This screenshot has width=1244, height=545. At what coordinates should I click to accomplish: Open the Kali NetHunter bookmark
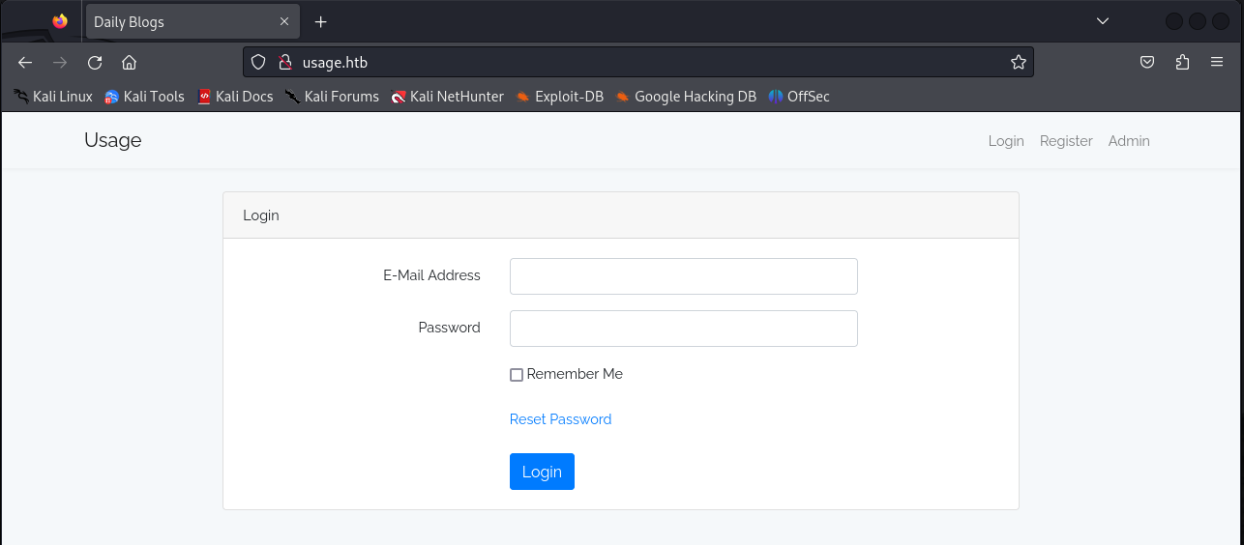point(447,97)
